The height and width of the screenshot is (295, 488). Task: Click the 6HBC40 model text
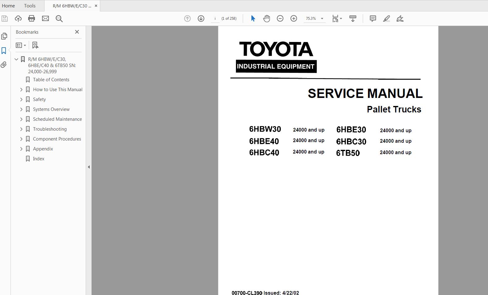click(x=264, y=153)
